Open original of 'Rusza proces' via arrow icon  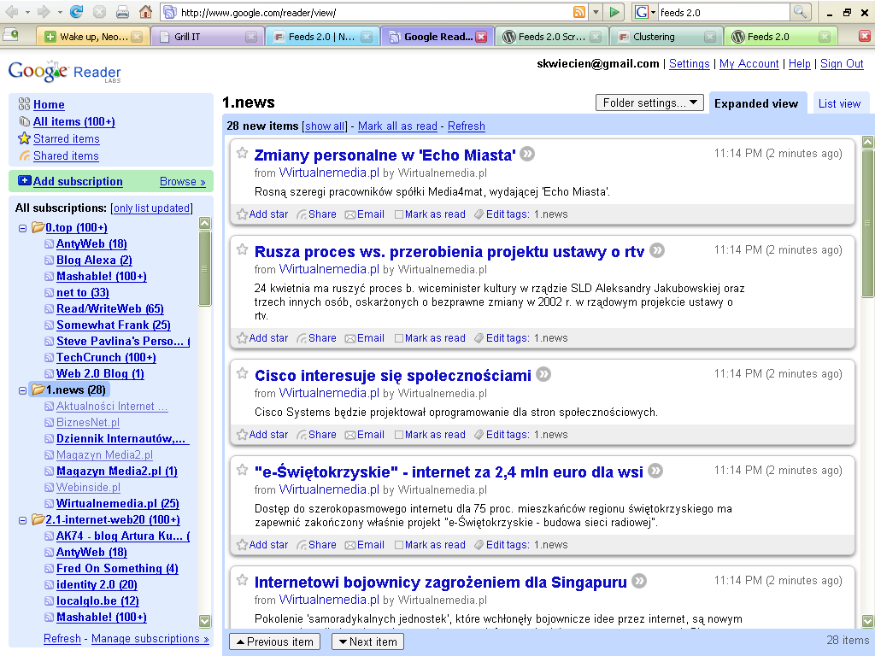(657, 250)
